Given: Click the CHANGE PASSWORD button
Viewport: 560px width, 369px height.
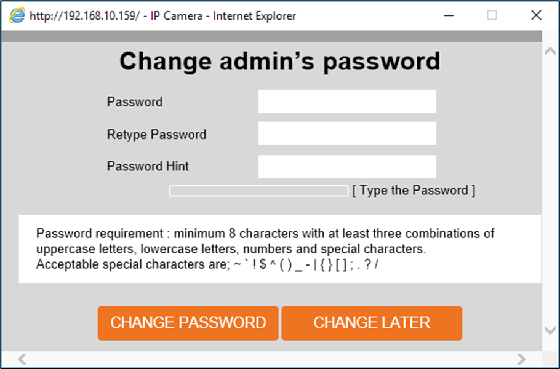Looking at the screenshot, I should tap(188, 323).
